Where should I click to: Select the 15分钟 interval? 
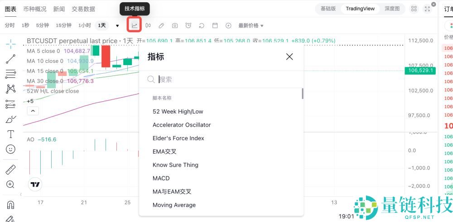[x=63, y=25]
